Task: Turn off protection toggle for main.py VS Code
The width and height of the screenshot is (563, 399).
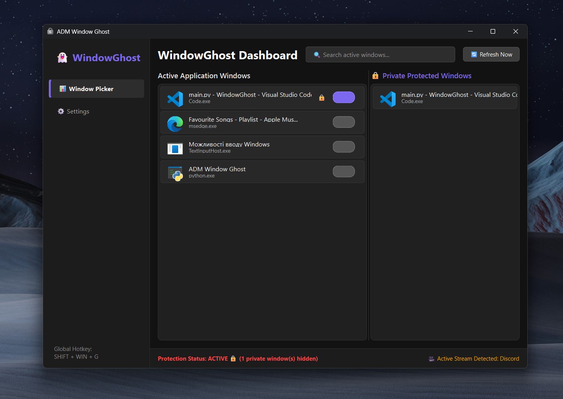Action: point(344,97)
